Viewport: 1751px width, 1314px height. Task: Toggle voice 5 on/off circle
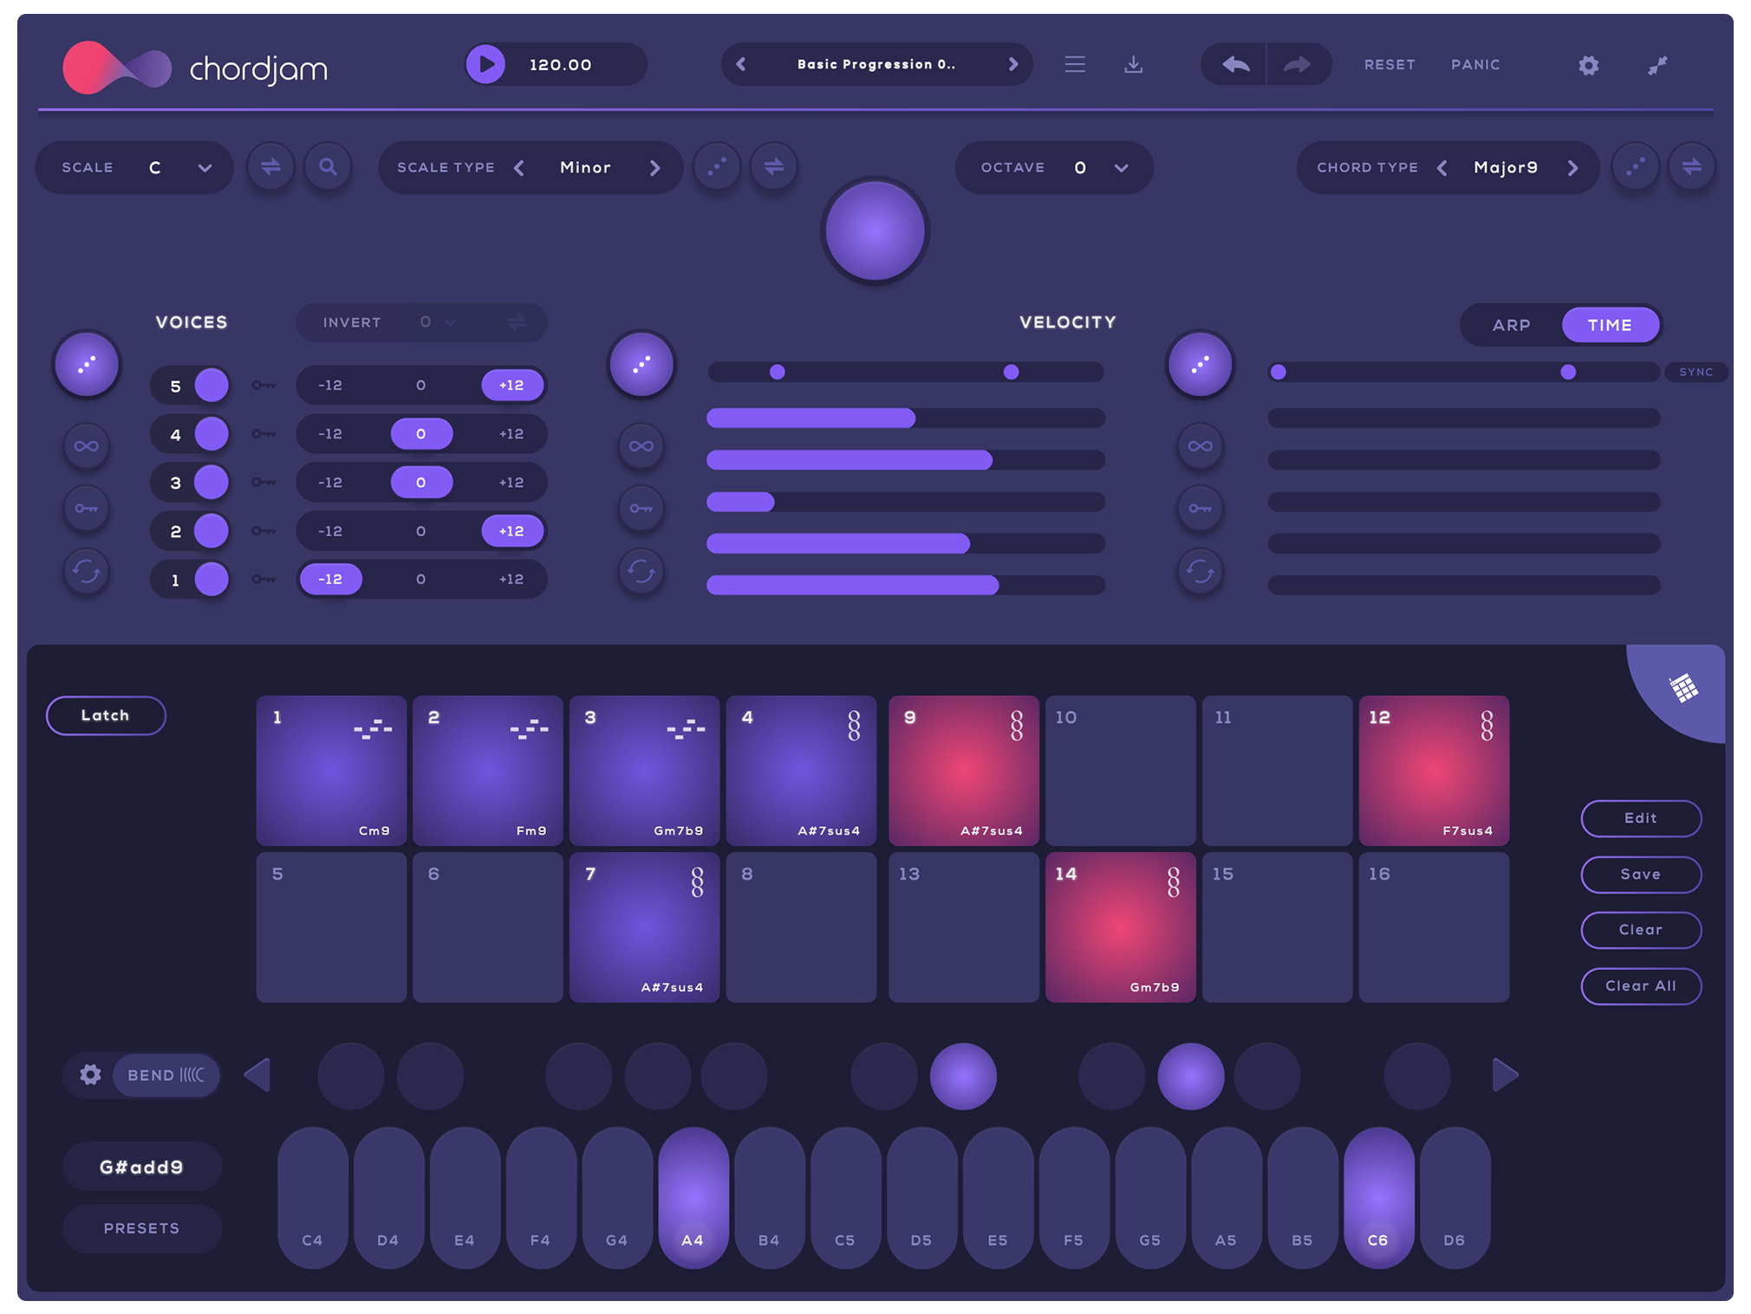click(212, 386)
